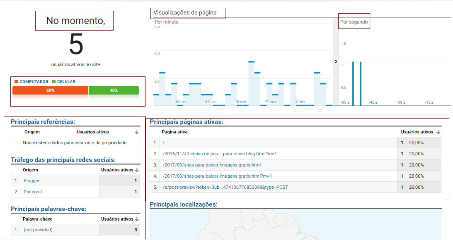Collapse the Principais páginas ativas table

189,121
